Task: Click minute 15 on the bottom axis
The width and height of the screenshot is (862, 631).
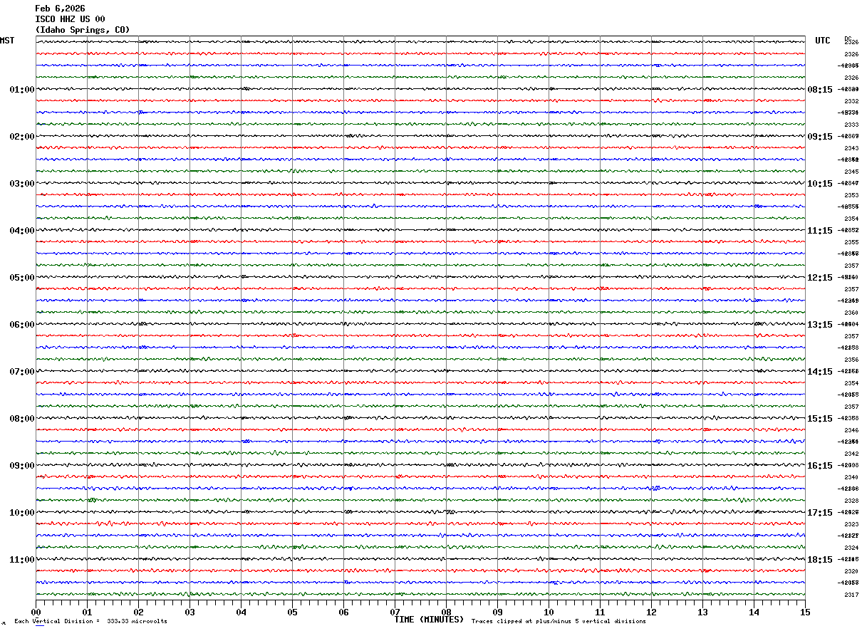Action: pyautogui.click(x=805, y=612)
